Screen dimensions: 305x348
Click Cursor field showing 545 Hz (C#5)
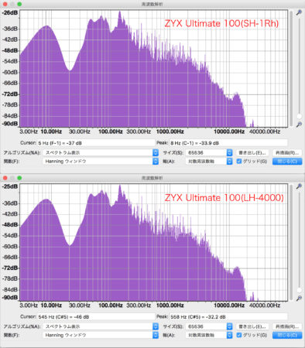pos(96,316)
